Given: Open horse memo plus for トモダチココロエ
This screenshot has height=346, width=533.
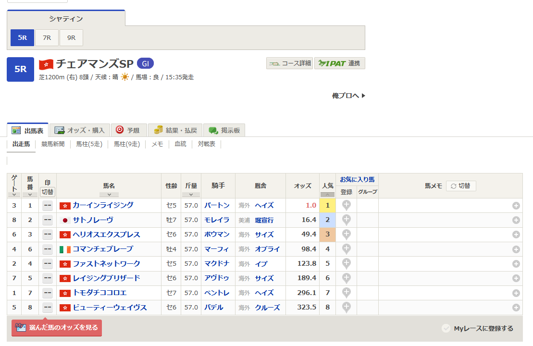Looking at the screenshot, I should click(516, 293).
